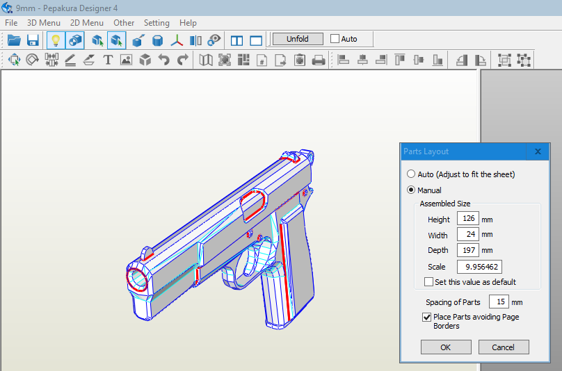This screenshot has width=562, height=371.
Task: Align parts left icon
Action: pos(344,60)
